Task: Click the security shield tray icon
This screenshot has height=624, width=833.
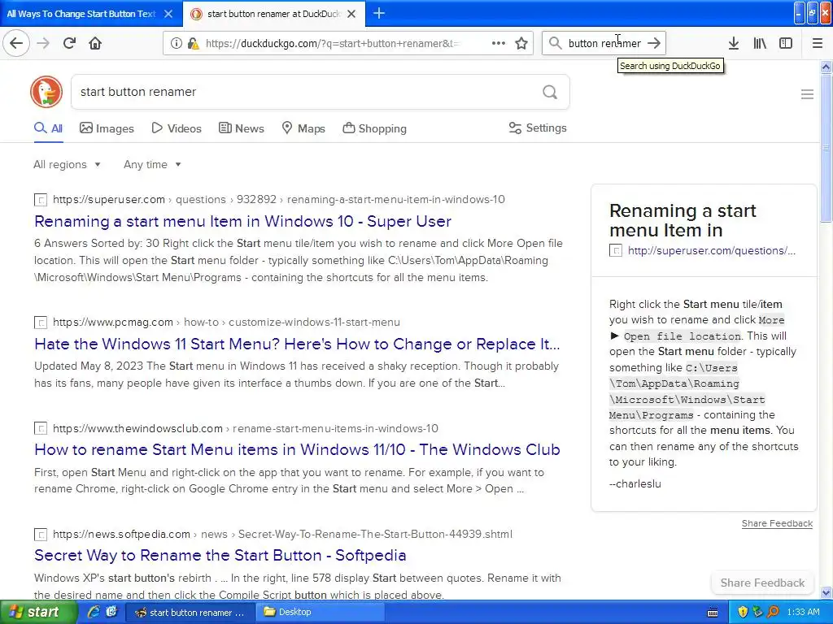Action: [743, 613]
